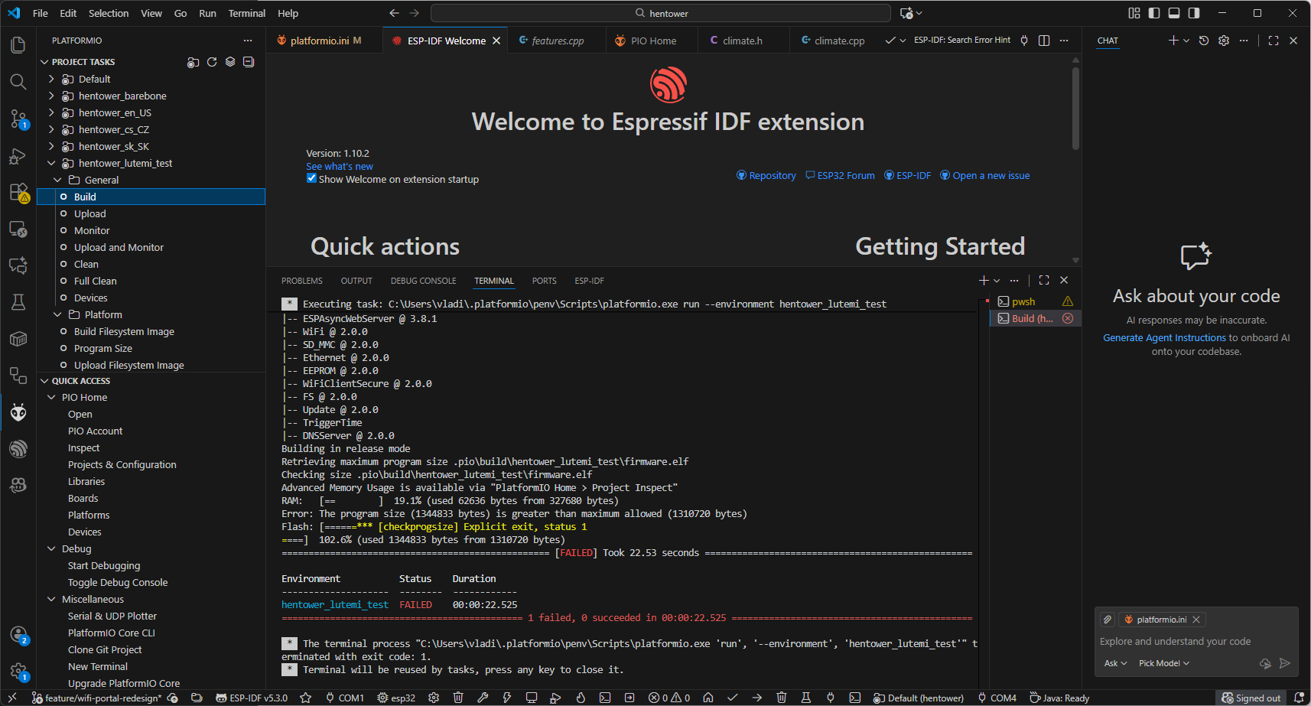Open PlatformIO Home from status bar house icon
Image resolution: width=1311 pixels, height=706 pixels.
click(708, 698)
